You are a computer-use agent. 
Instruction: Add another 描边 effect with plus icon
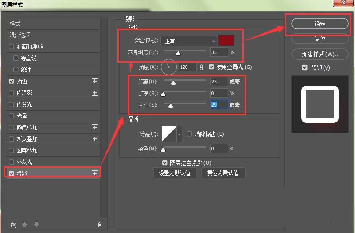95,81
